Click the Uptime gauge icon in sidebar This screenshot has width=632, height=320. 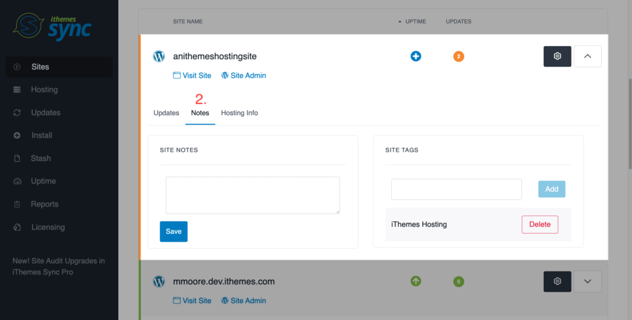point(17,181)
